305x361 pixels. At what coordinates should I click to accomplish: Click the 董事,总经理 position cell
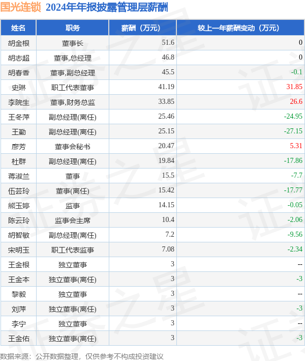coord(73,58)
